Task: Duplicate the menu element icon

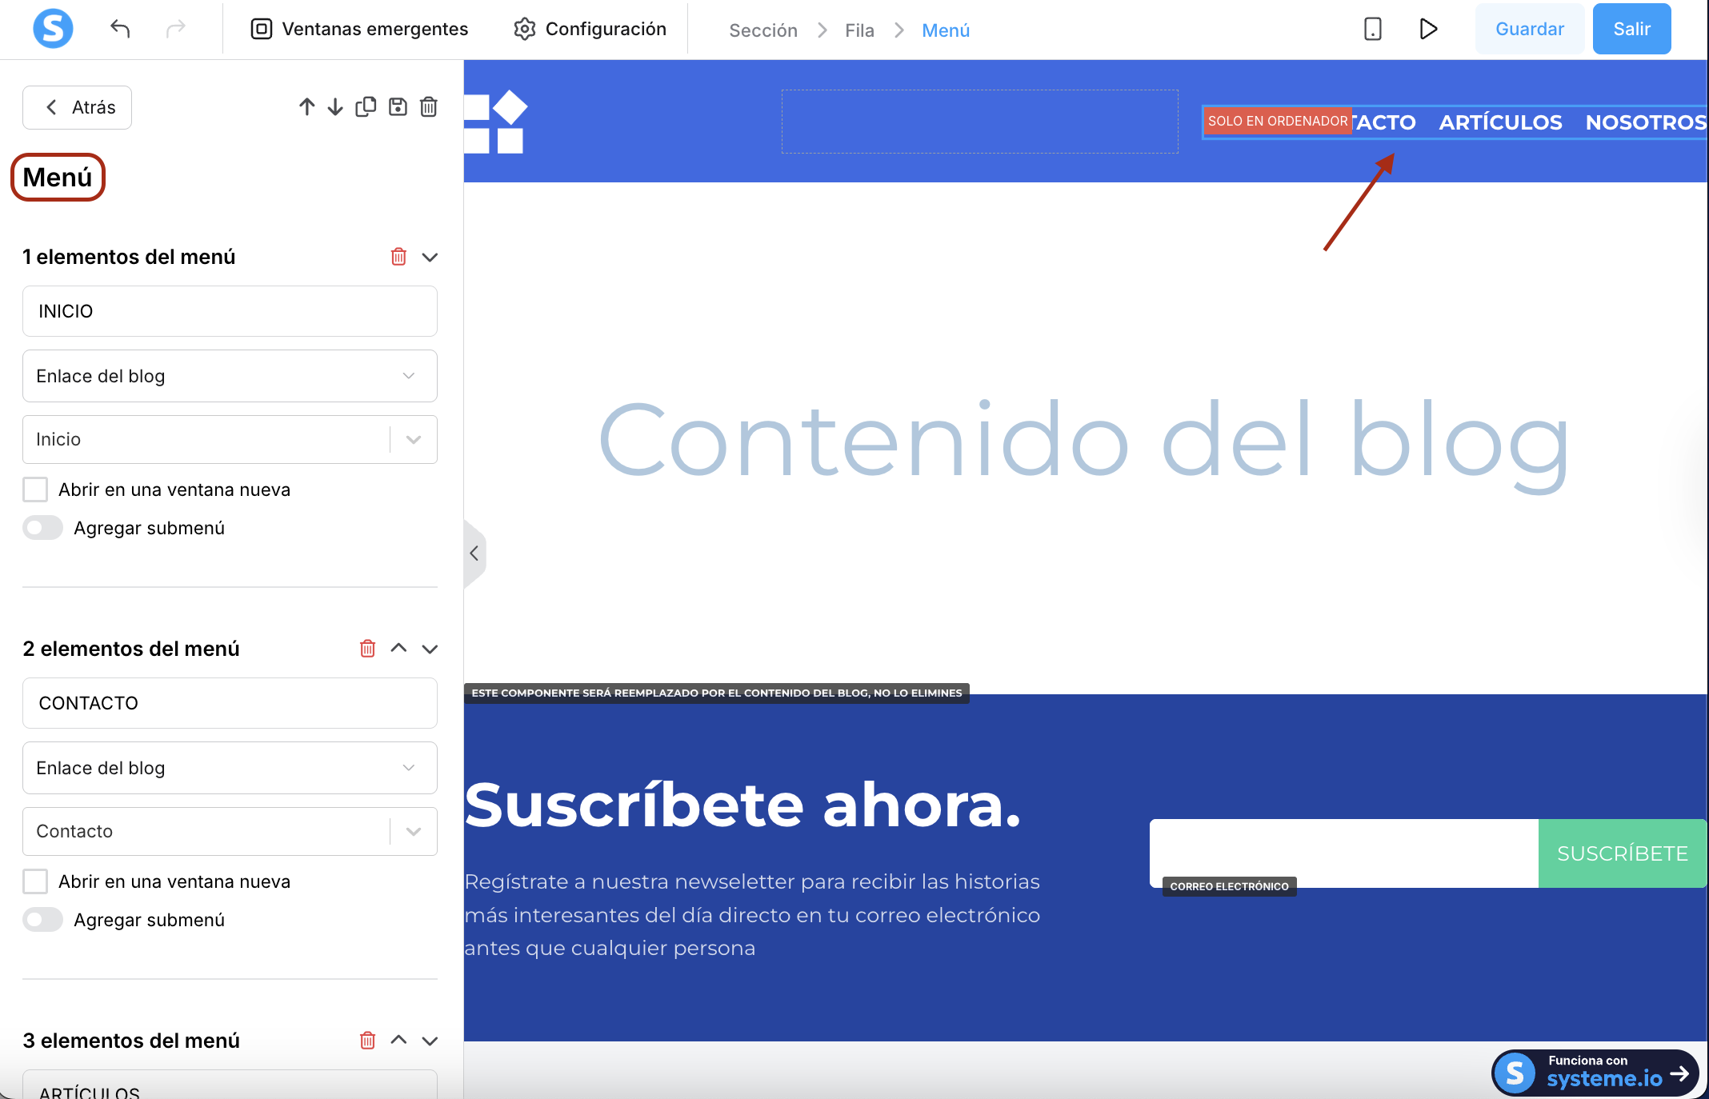Action: 366,107
